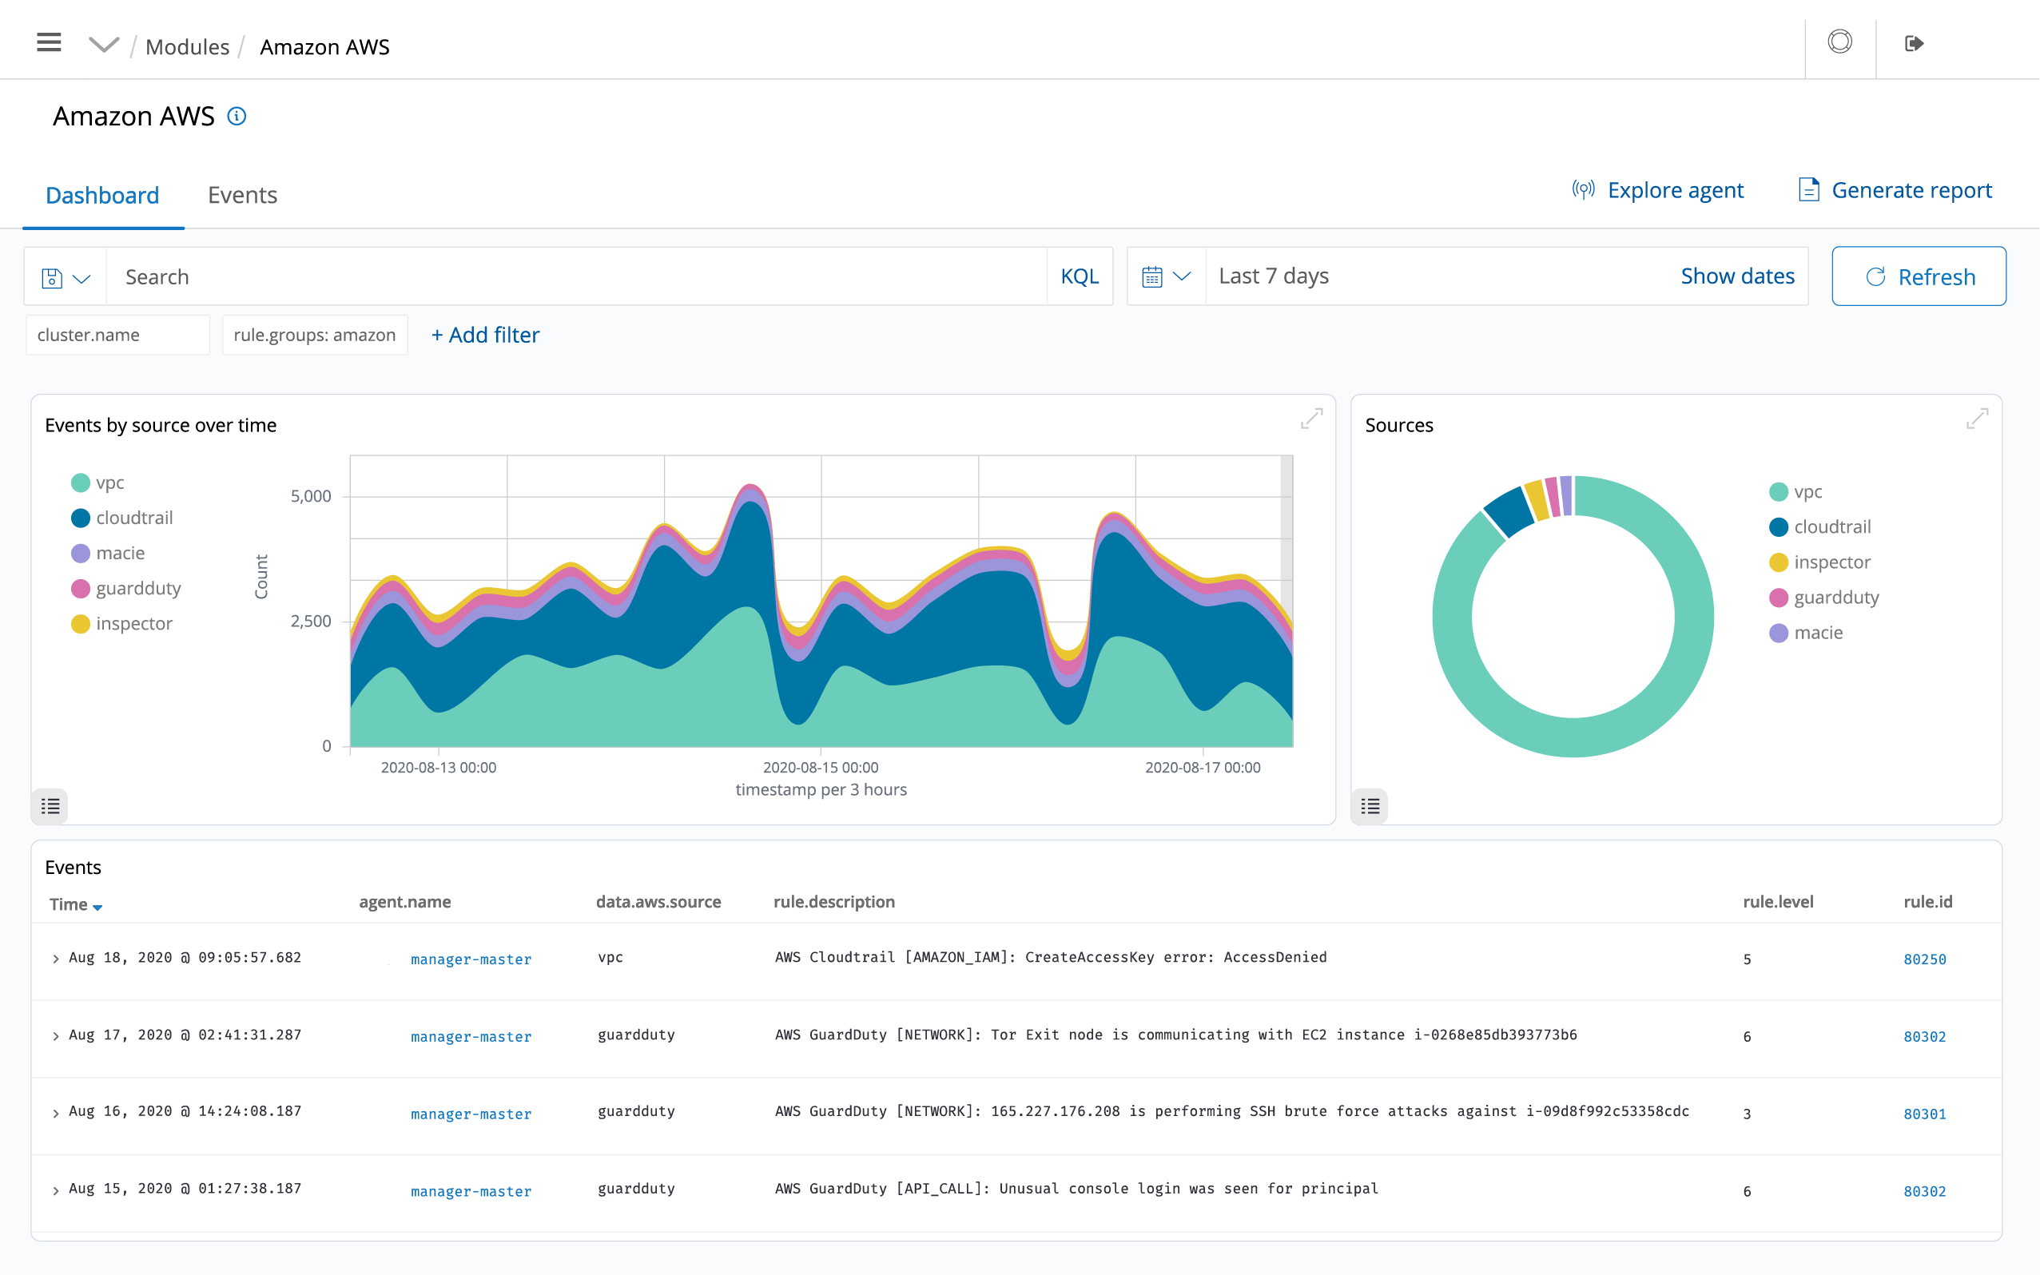Open manager-master agent in Aug 16 row
This screenshot has width=2040, height=1275.
[471, 1114]
